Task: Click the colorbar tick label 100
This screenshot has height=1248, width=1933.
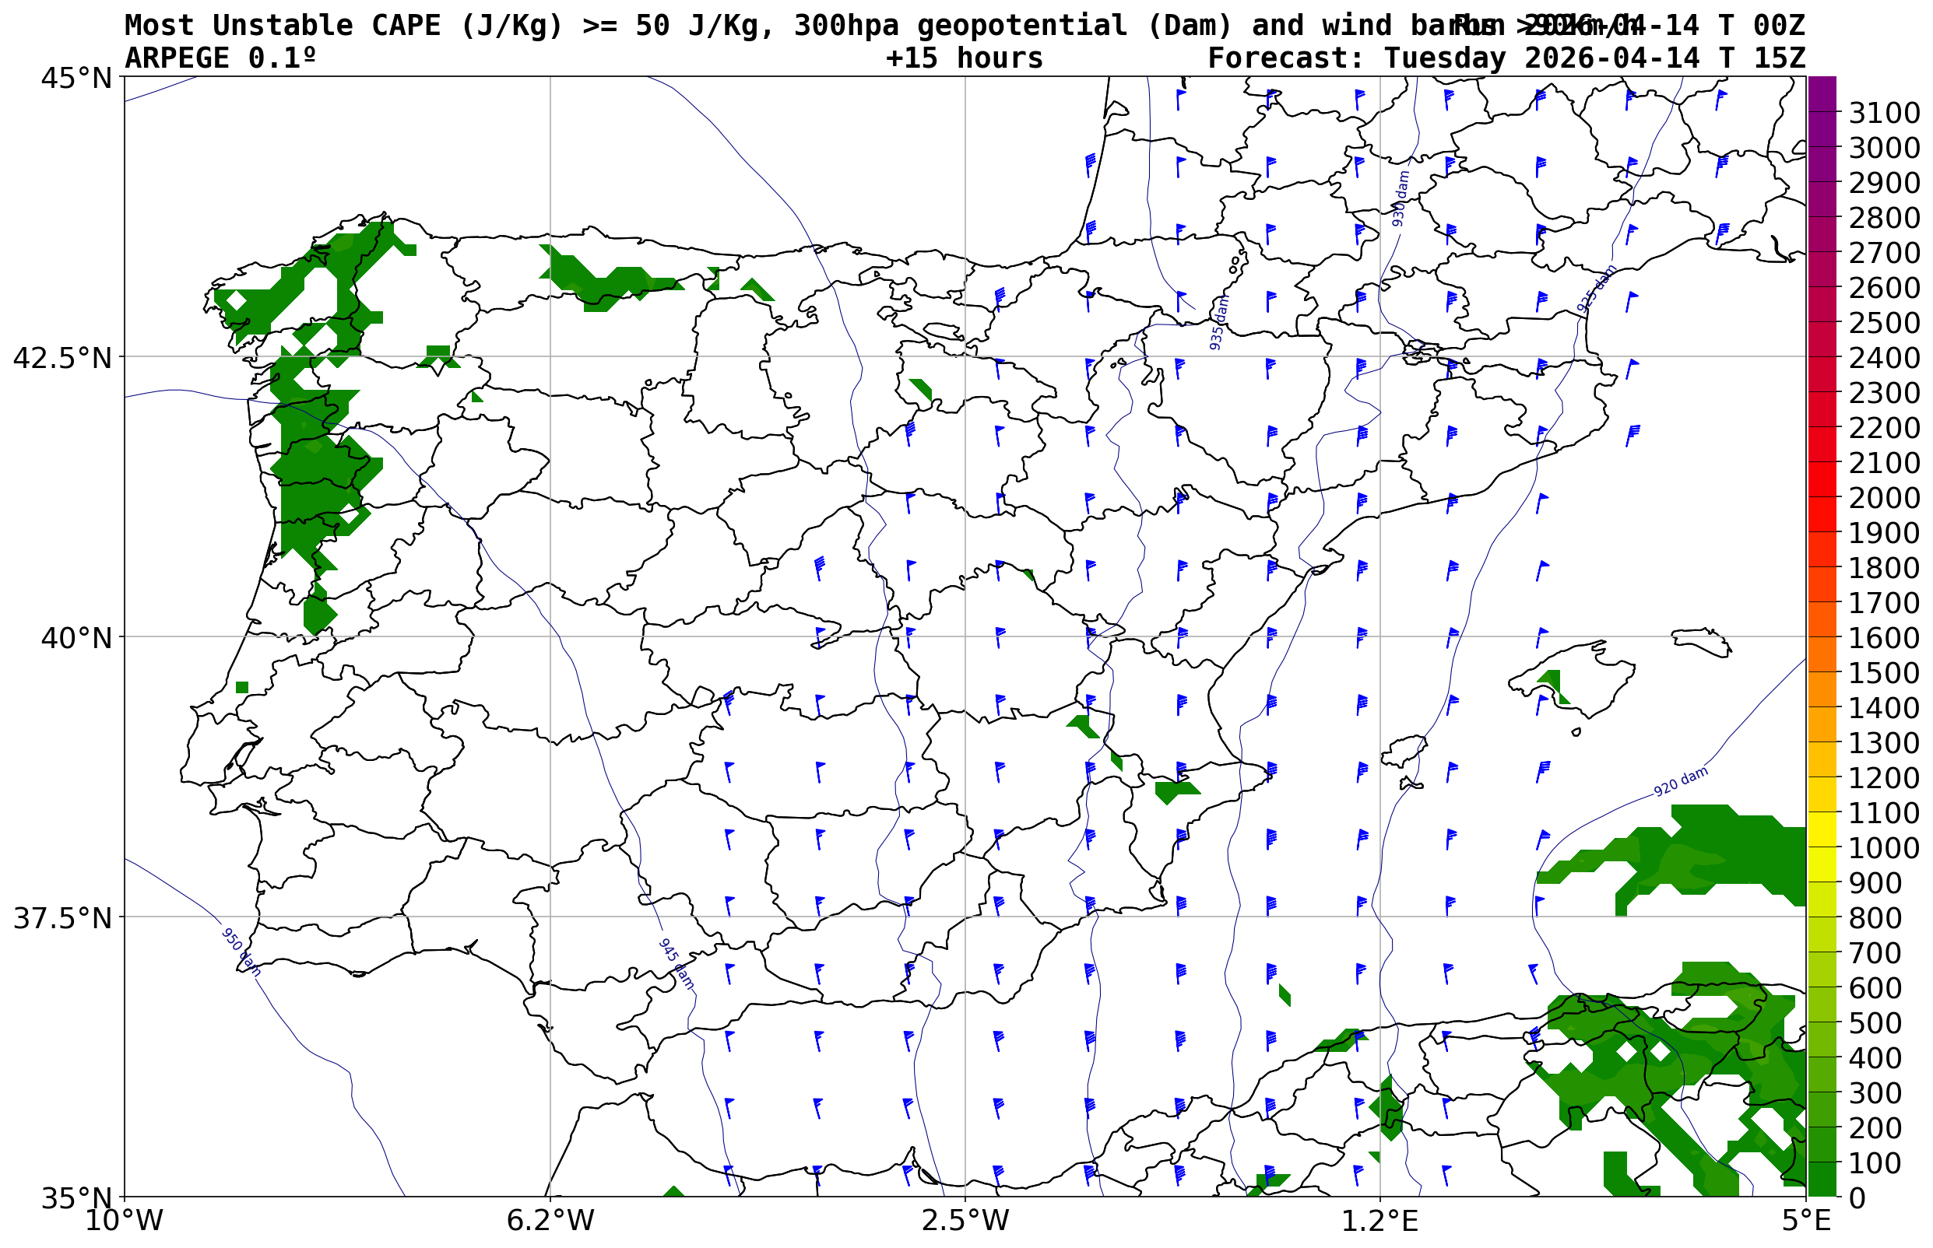Action: tap(1875, 1163)
